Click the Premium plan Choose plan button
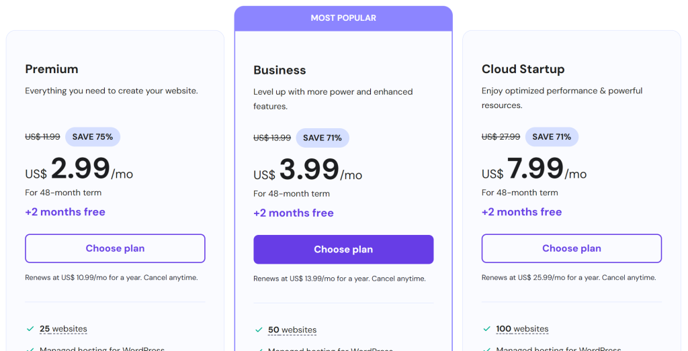Image resolution: width=688 pixels, height=351 pixels. (115, 248)
